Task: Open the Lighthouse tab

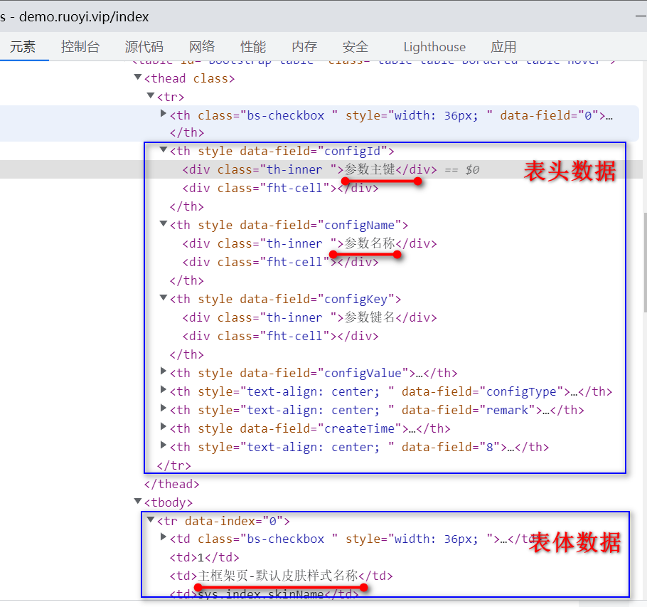Action: click(x=434, y=47)
